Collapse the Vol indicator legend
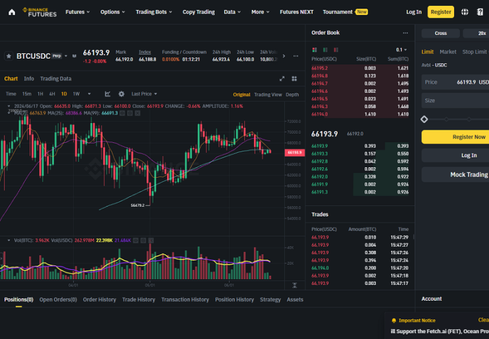This screenshot has width=489, height=339. pyautogui.click(x=9, y=240)
